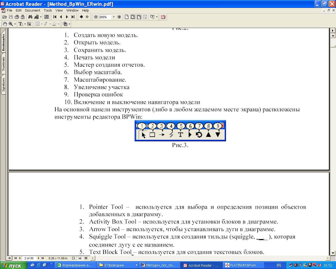336x269 pixels.
Task: Open Text Select tool dropdown arrow
Action: click(x=25, y=24)
